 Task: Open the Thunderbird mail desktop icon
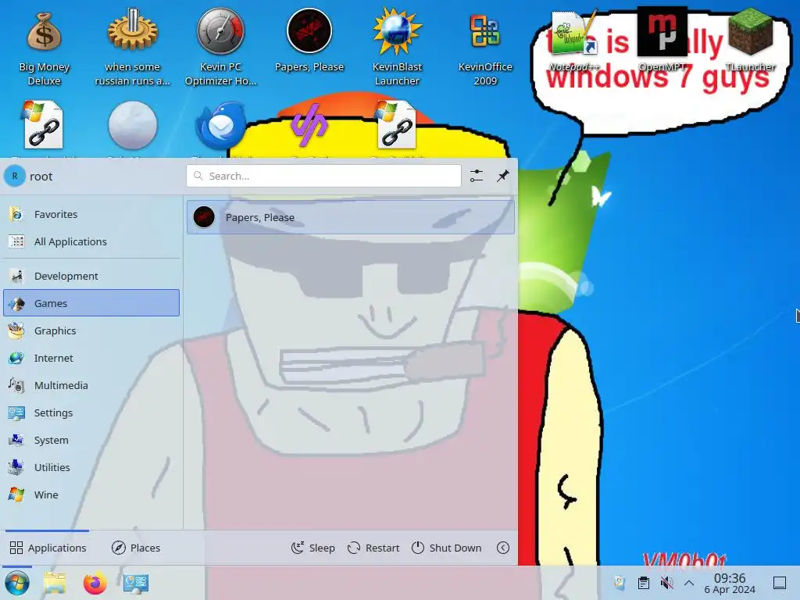220,126
